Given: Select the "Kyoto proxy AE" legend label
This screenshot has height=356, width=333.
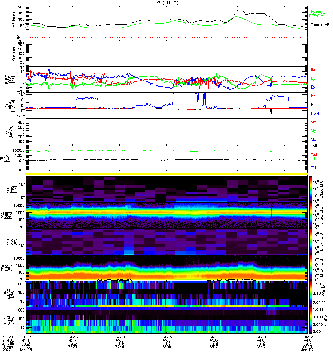Looking at the screenshot, I should click(x=317, y=13).
